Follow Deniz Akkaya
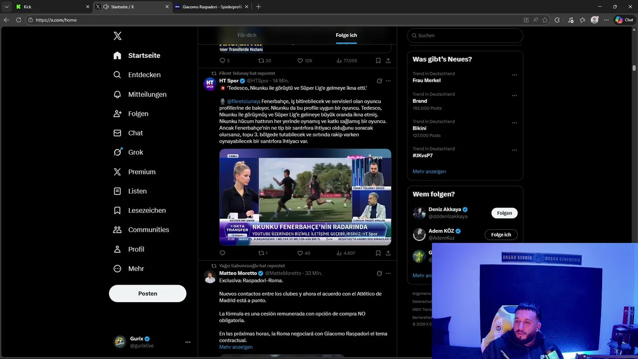Image resolution: width=638 pixels, height=359 pixels. 504,213
